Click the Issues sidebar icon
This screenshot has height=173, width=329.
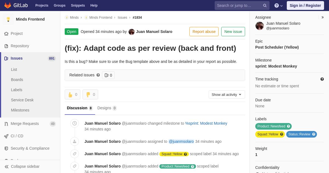[6, 58]
